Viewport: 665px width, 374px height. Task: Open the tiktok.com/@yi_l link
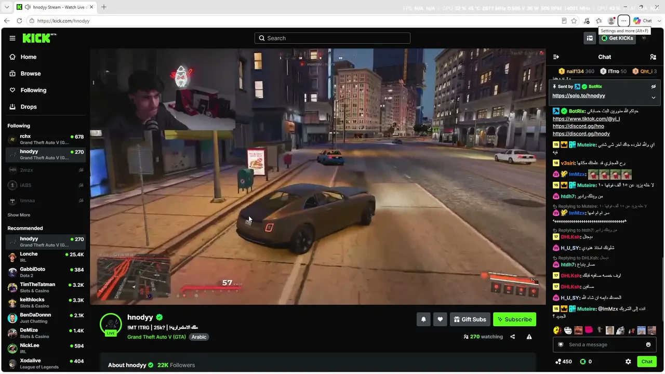pos(586,119)
